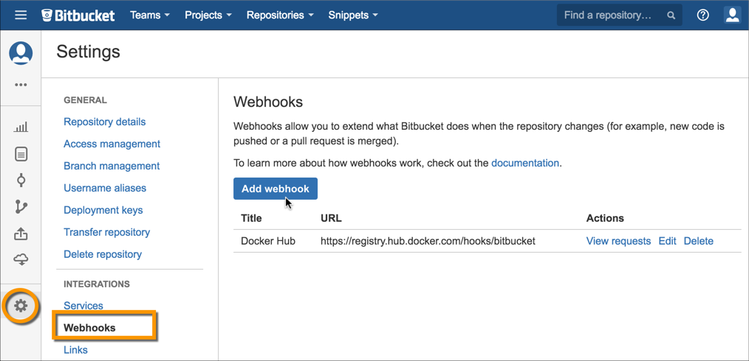This screenshot has width=749, height=361.
Task: Open the Commits icon in sidebar
Action: click(21, 180)
